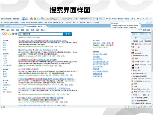Switch to the 主页 browser tab

coord(14,26)
